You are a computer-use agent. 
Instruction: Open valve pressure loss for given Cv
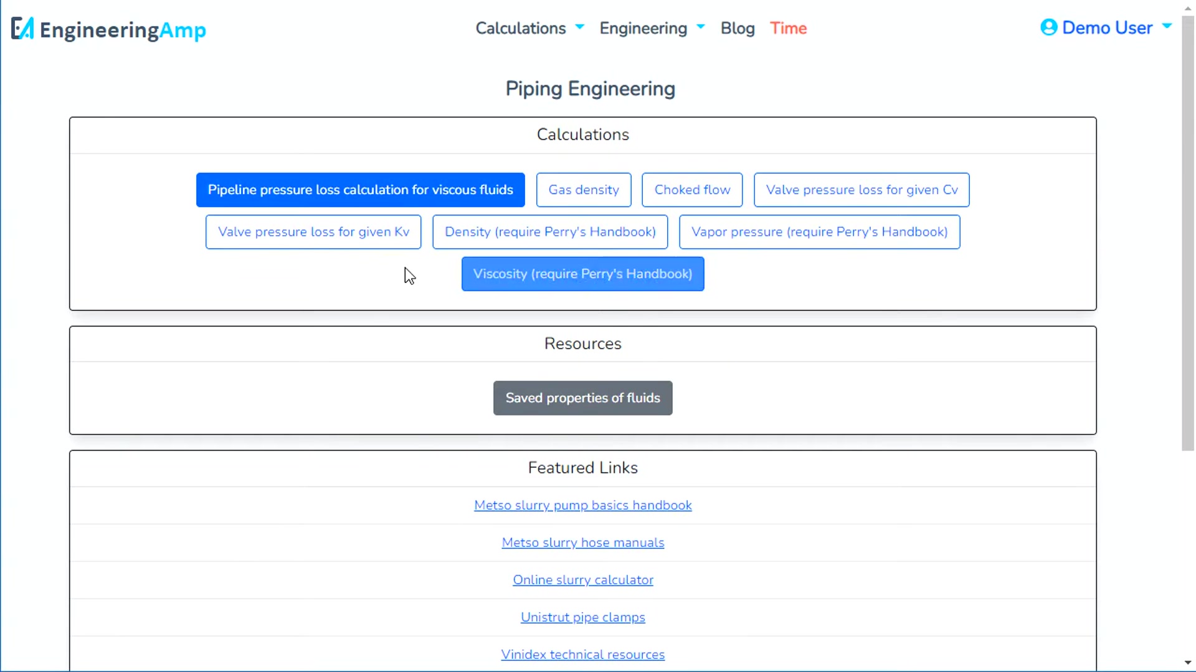[x=861, y=190]
